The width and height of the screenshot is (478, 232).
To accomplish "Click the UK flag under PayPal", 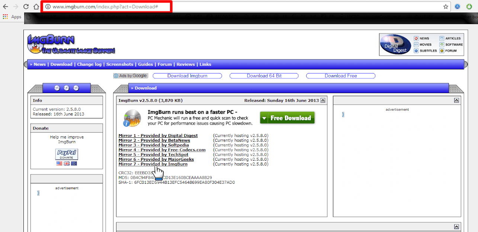I will click(67, 163).
